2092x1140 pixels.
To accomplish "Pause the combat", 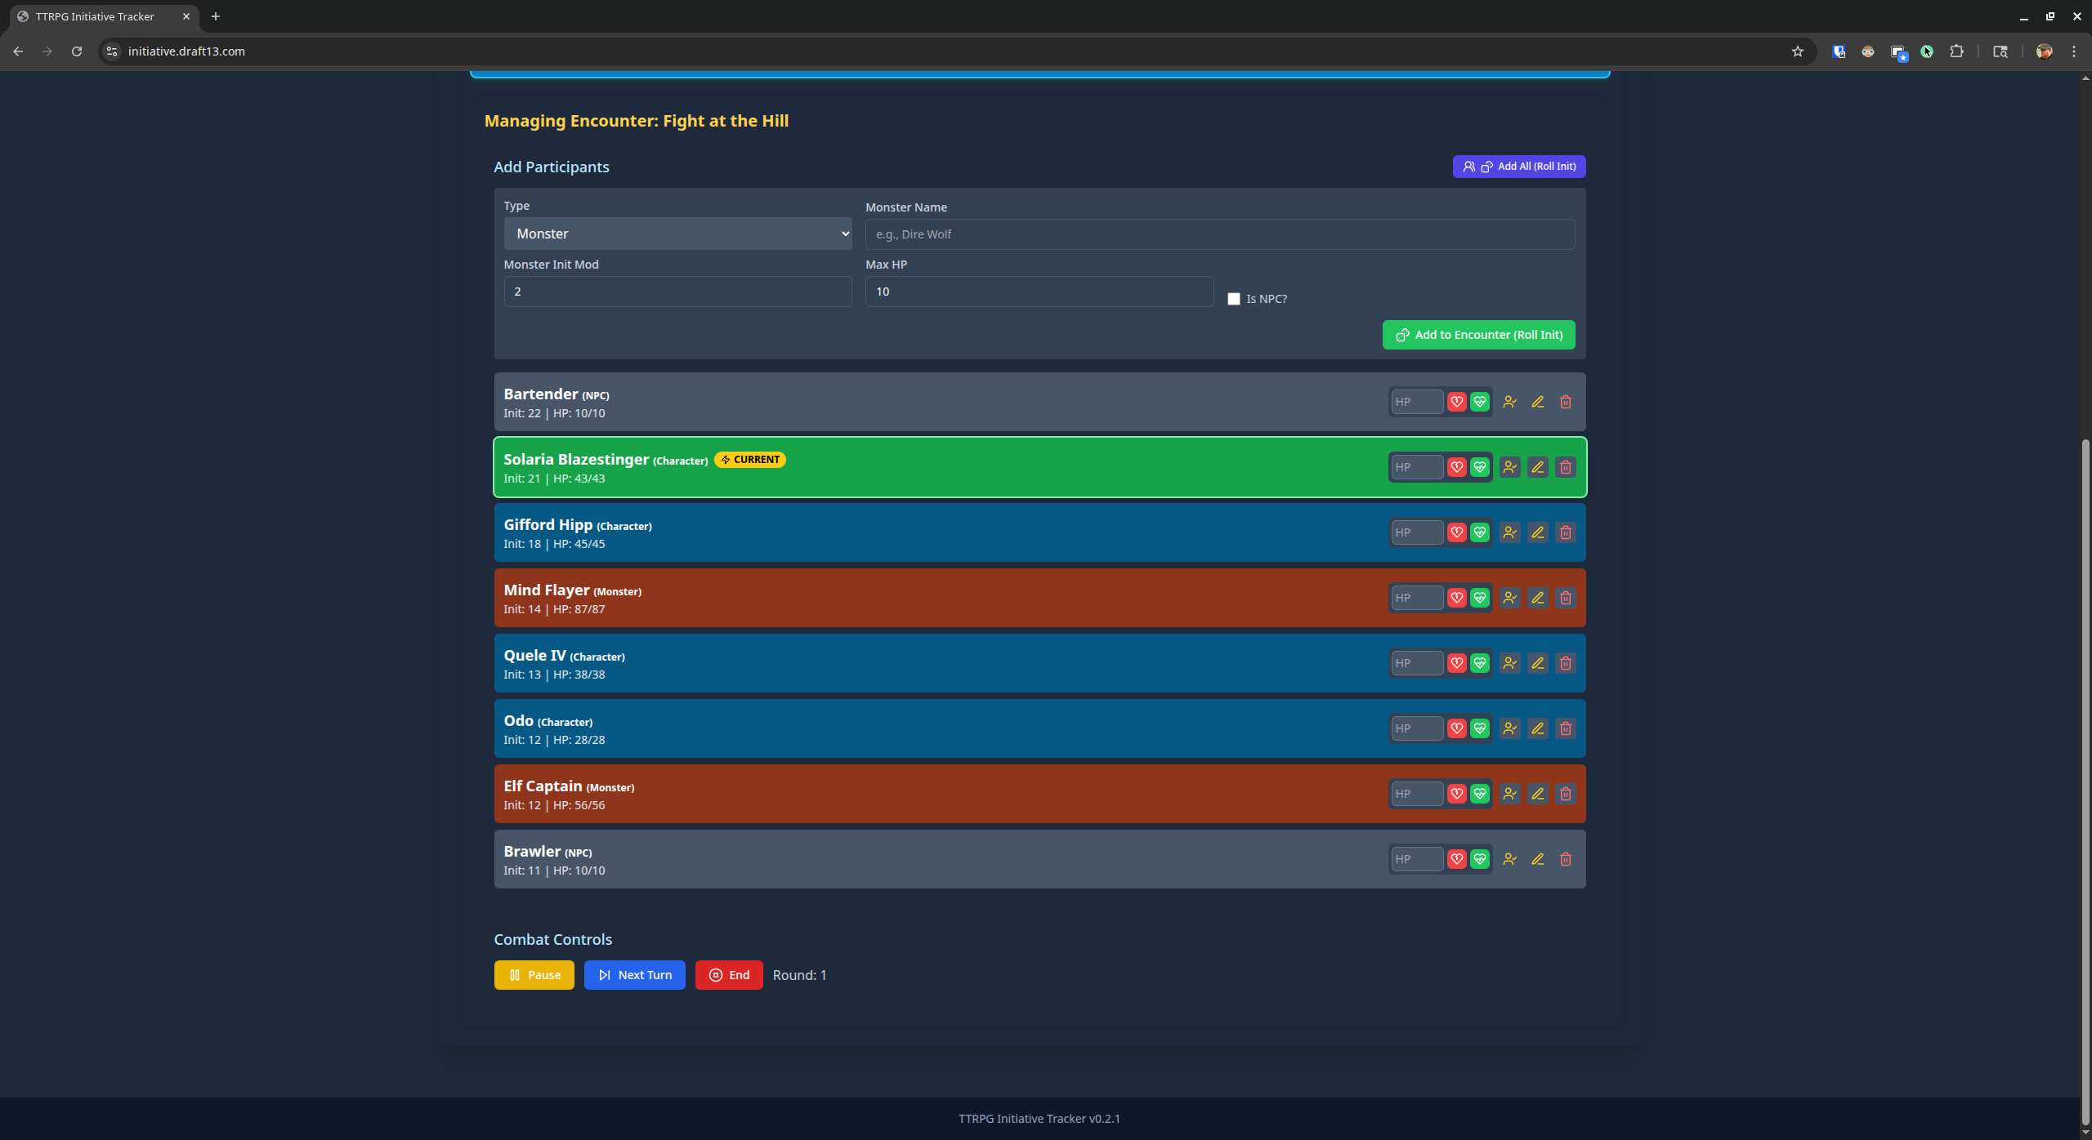I will tap(534, 975).
